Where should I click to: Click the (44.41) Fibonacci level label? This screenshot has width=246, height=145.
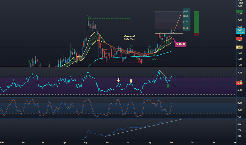[x=186, y=16]
